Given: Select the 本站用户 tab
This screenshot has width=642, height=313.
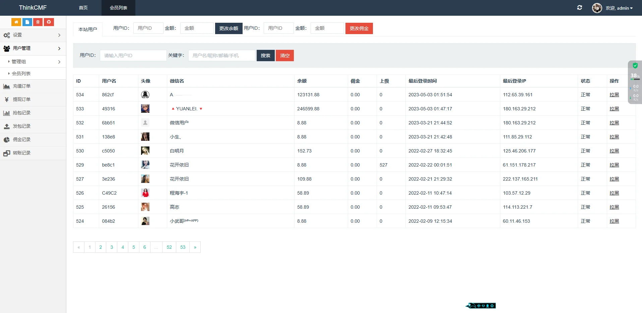Looking at the screenshot, I should pos(88,29).
